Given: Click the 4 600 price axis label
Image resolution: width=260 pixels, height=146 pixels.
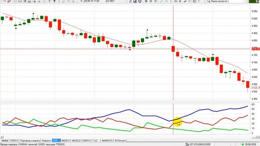Looking at the screenshot, I should click(255, 77).
